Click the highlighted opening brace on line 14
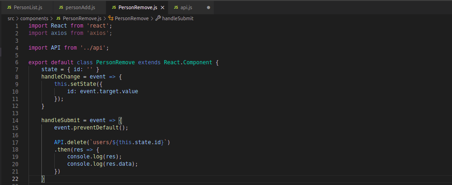The image size is (452, 185). tap(120, 121)
